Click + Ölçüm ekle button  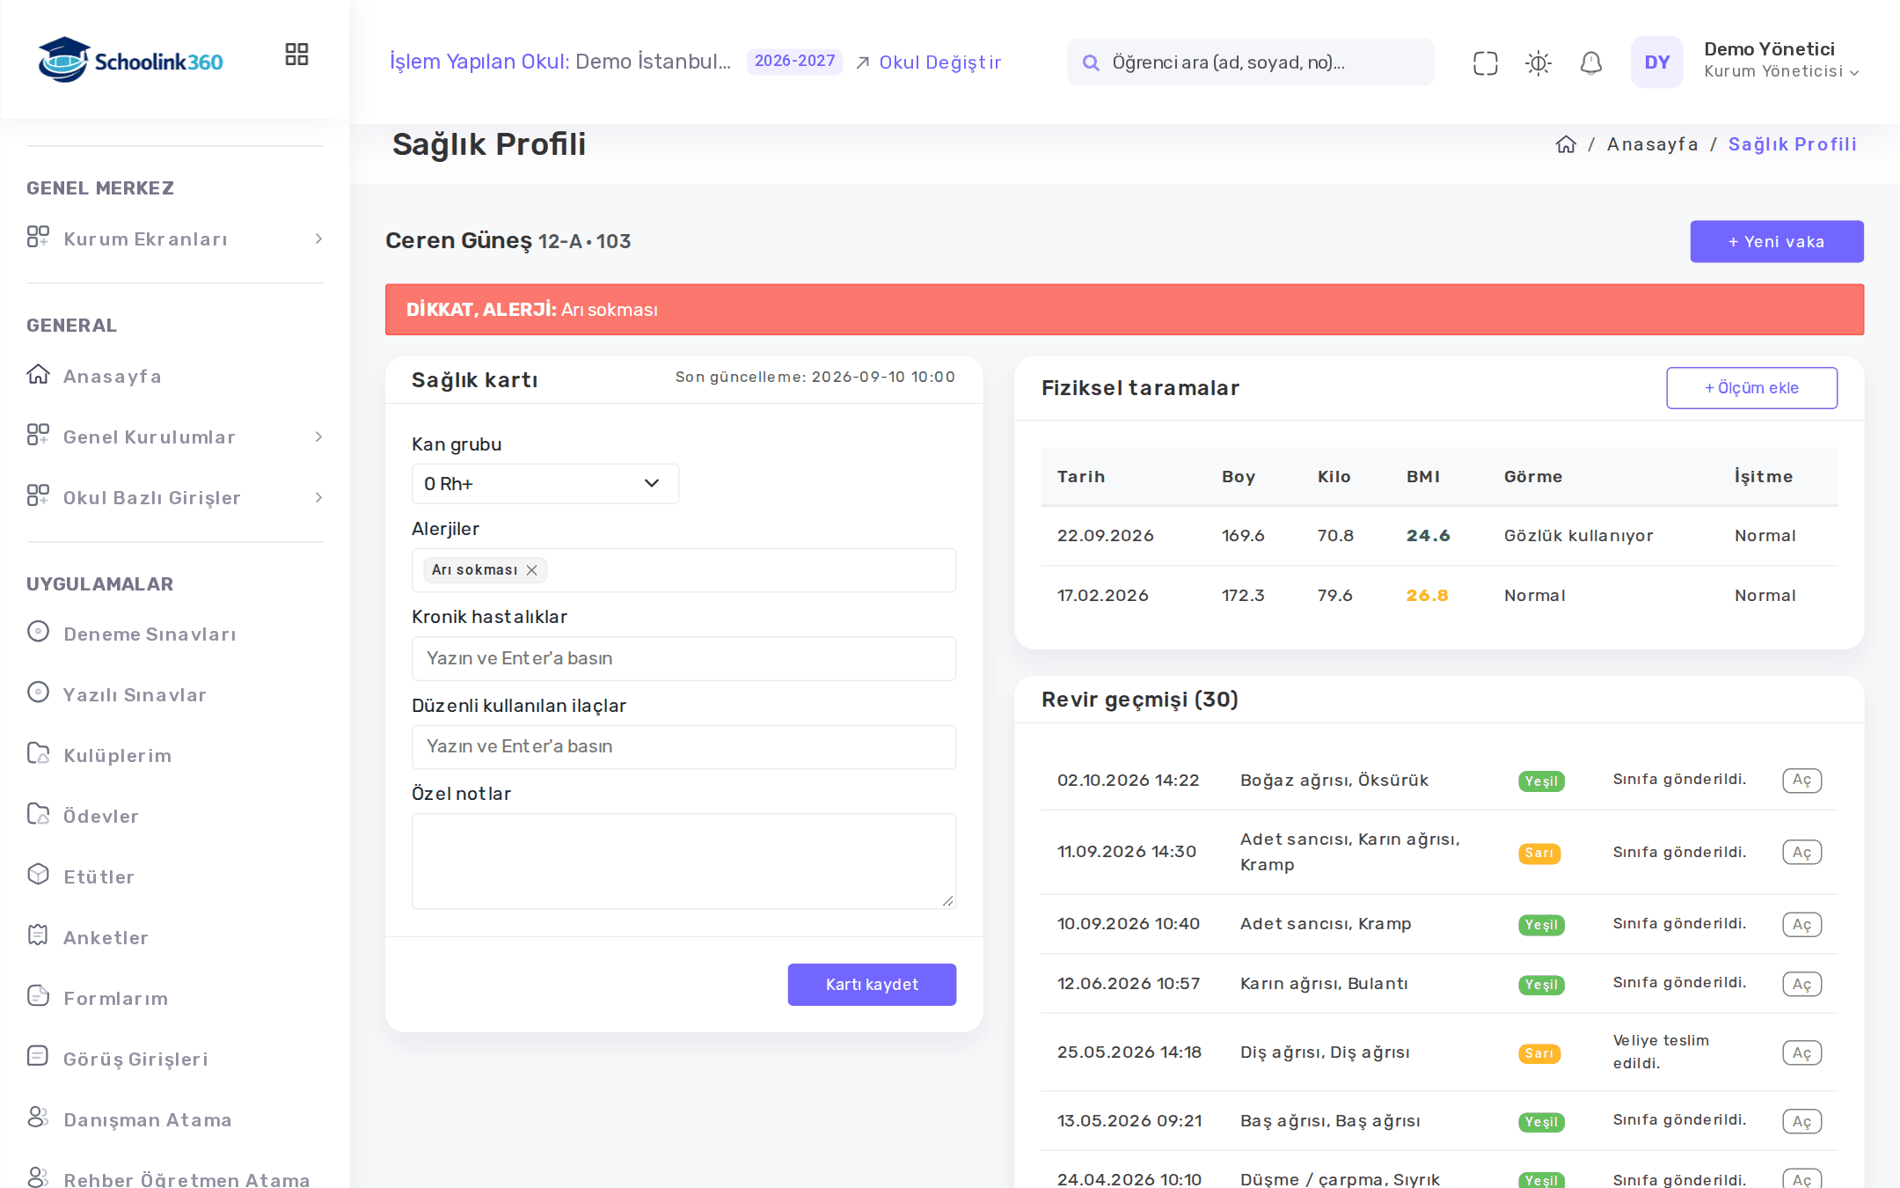click(x=1751, y=388)
